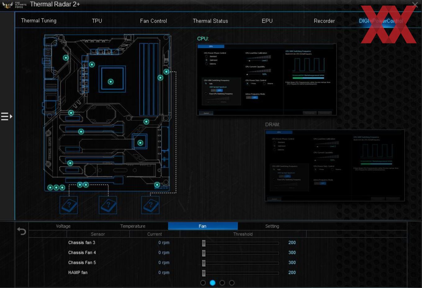This screenshot has width=422, height=288.
Task: Click rightmost of three bottom-left sensor nodes
Action: 62,187
